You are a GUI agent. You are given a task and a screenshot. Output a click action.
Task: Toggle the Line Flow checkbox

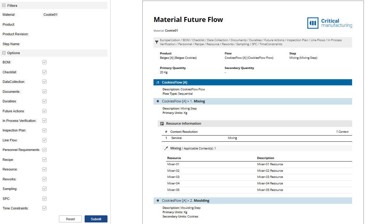[x=44, y=140]
